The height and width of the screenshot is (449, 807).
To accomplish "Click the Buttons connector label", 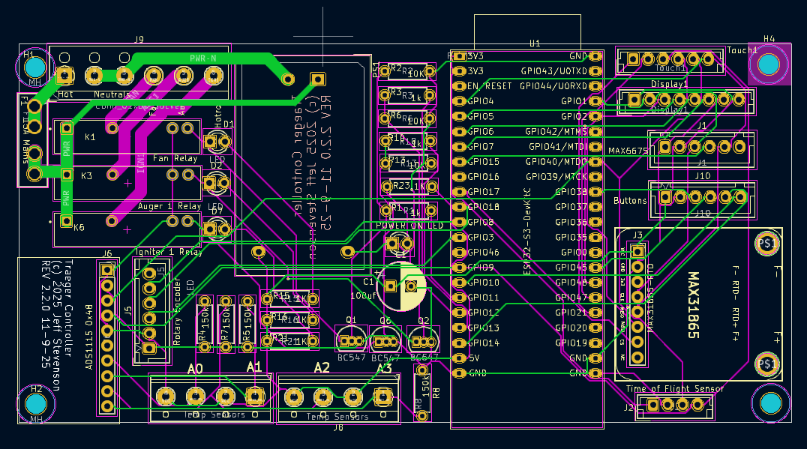I will pos(630,201).
